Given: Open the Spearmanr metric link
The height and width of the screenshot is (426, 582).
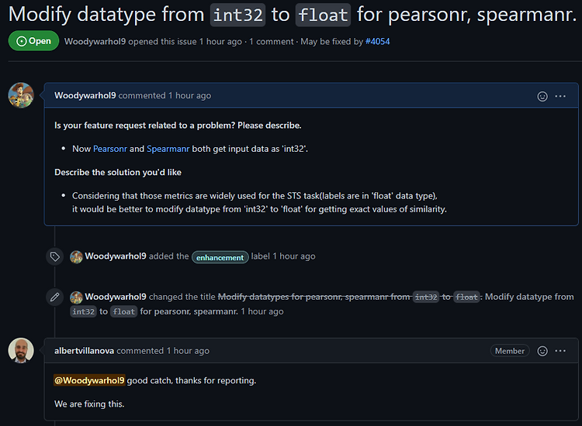Looking at the screenshot, I should 168,149.
